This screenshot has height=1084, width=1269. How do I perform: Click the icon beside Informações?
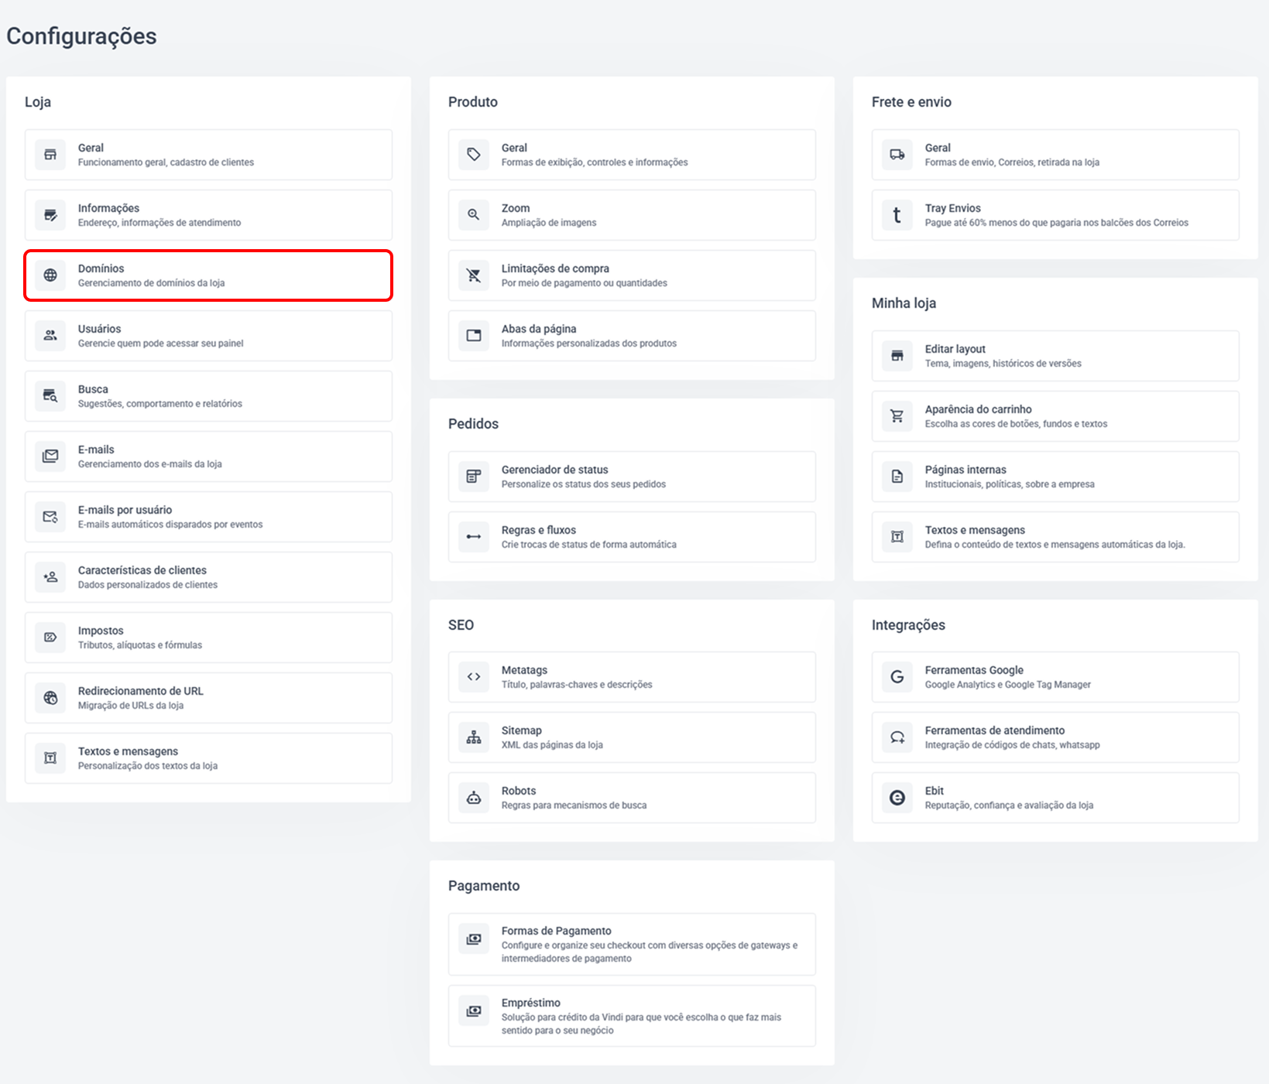click(x=50, y=215)
